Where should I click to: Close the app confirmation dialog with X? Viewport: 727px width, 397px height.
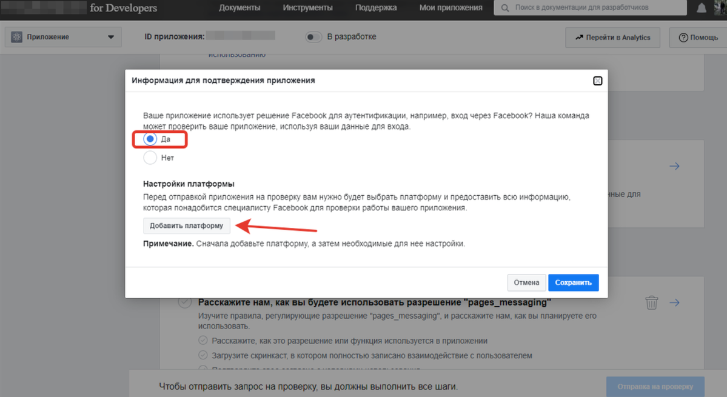coord(597,81)
